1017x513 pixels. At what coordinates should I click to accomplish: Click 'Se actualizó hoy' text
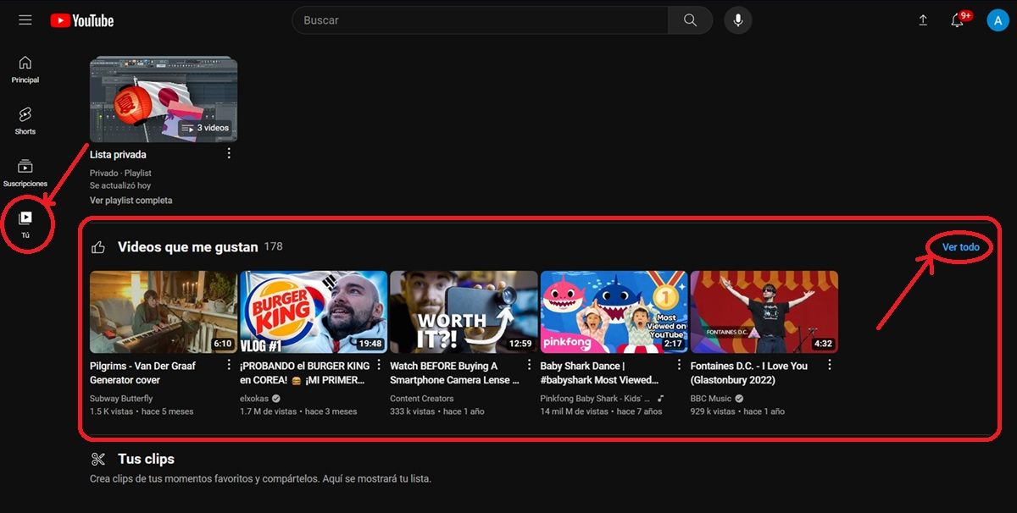tap(120, 185)
